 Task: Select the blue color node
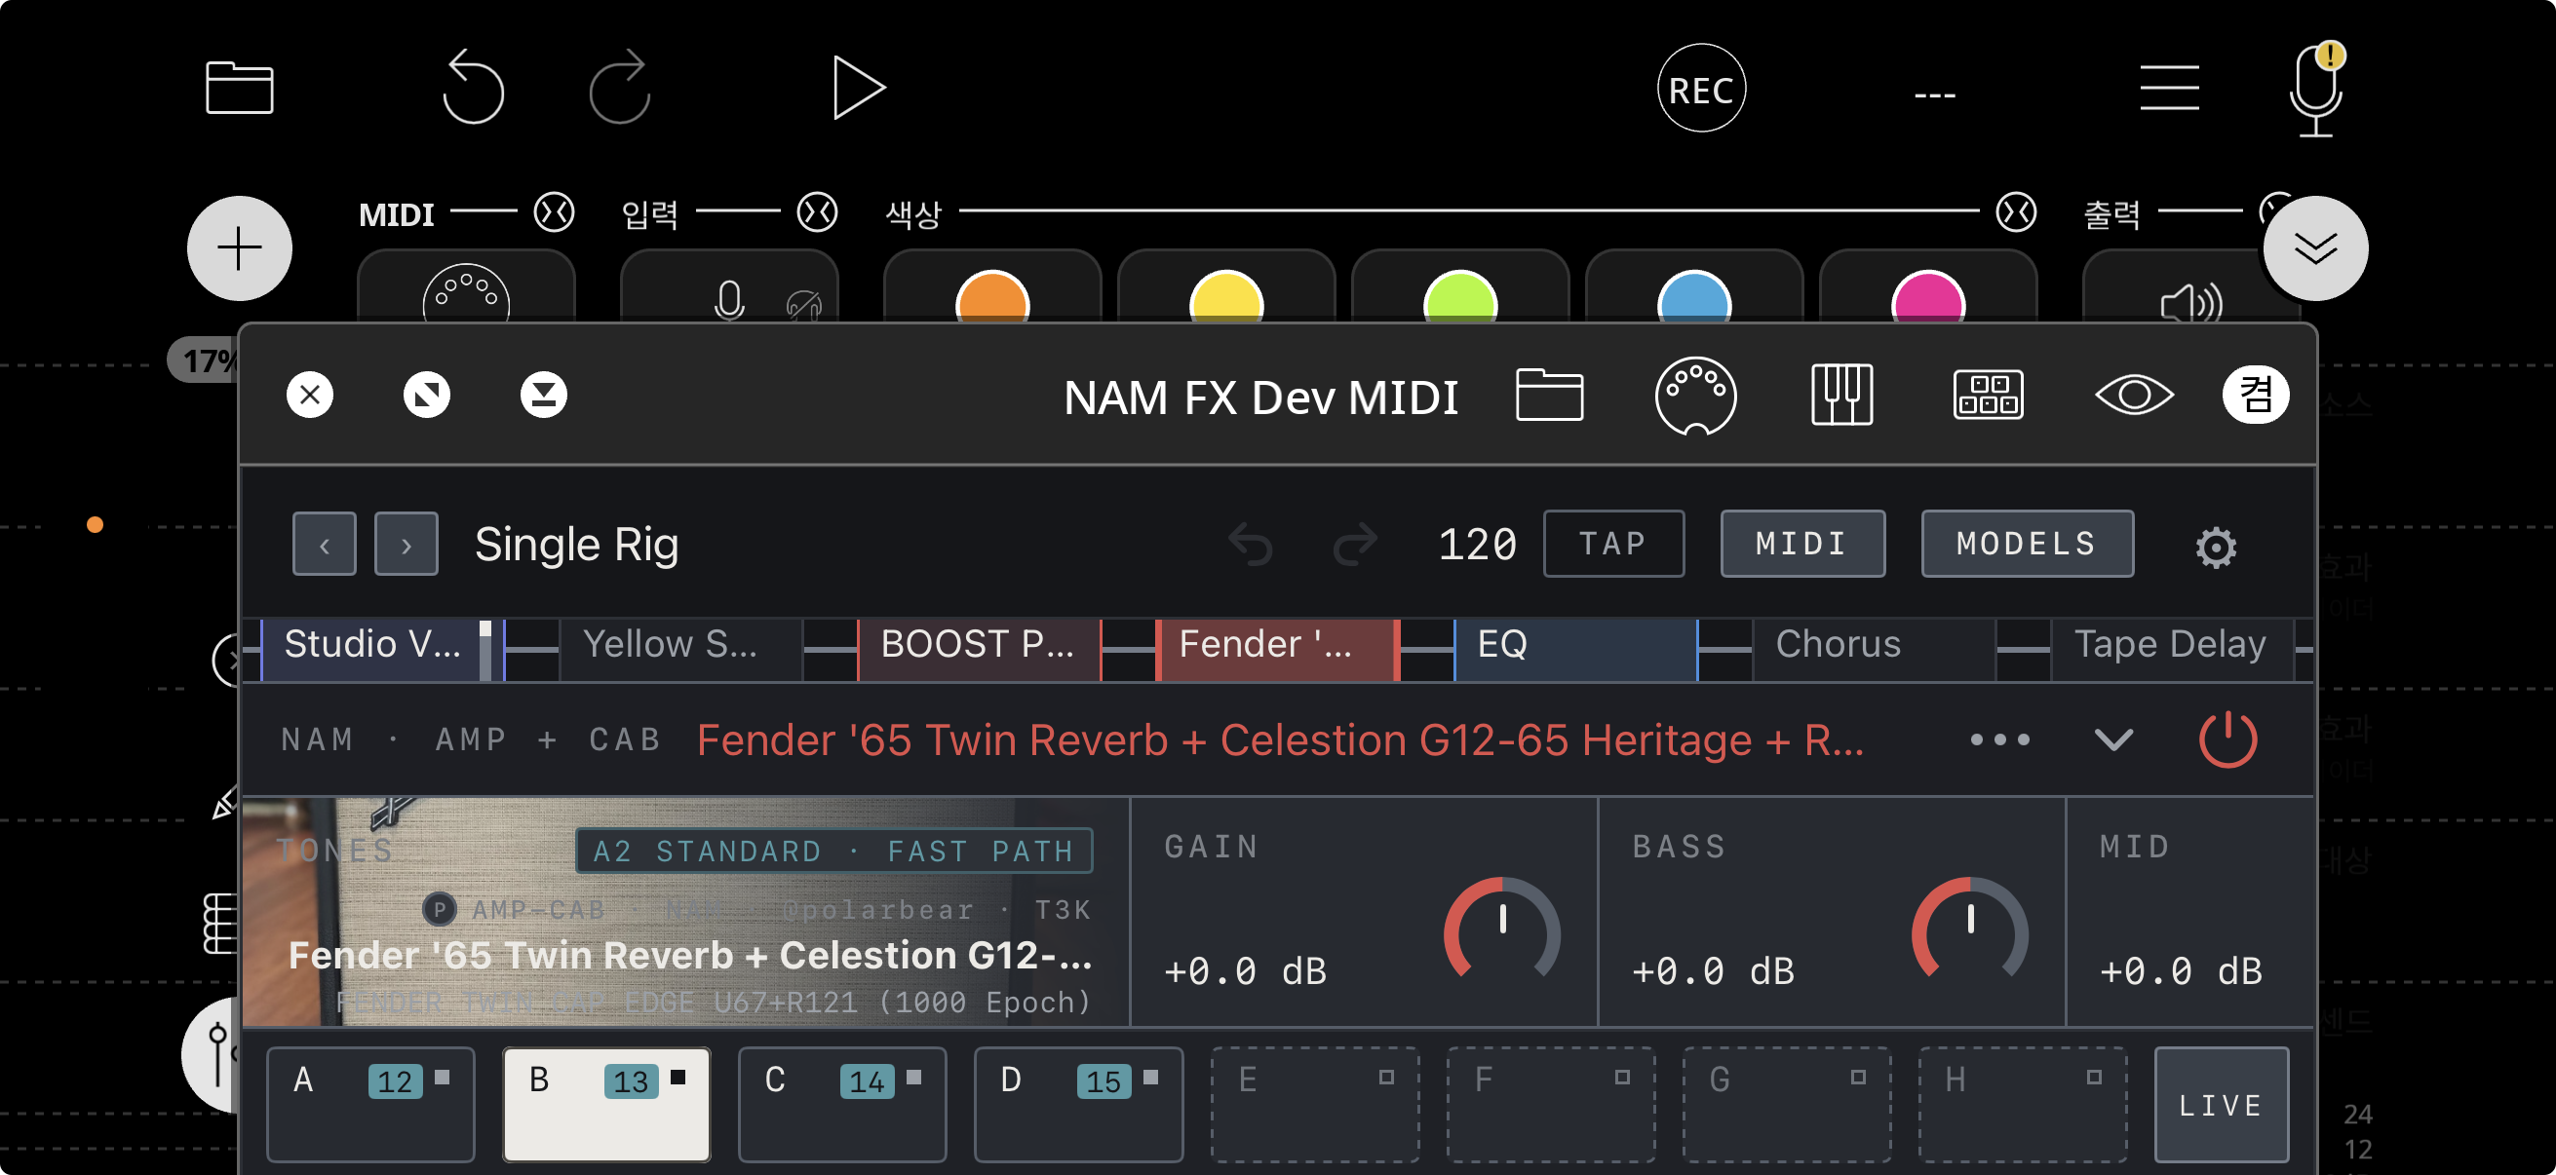(x=1693, y=295)
